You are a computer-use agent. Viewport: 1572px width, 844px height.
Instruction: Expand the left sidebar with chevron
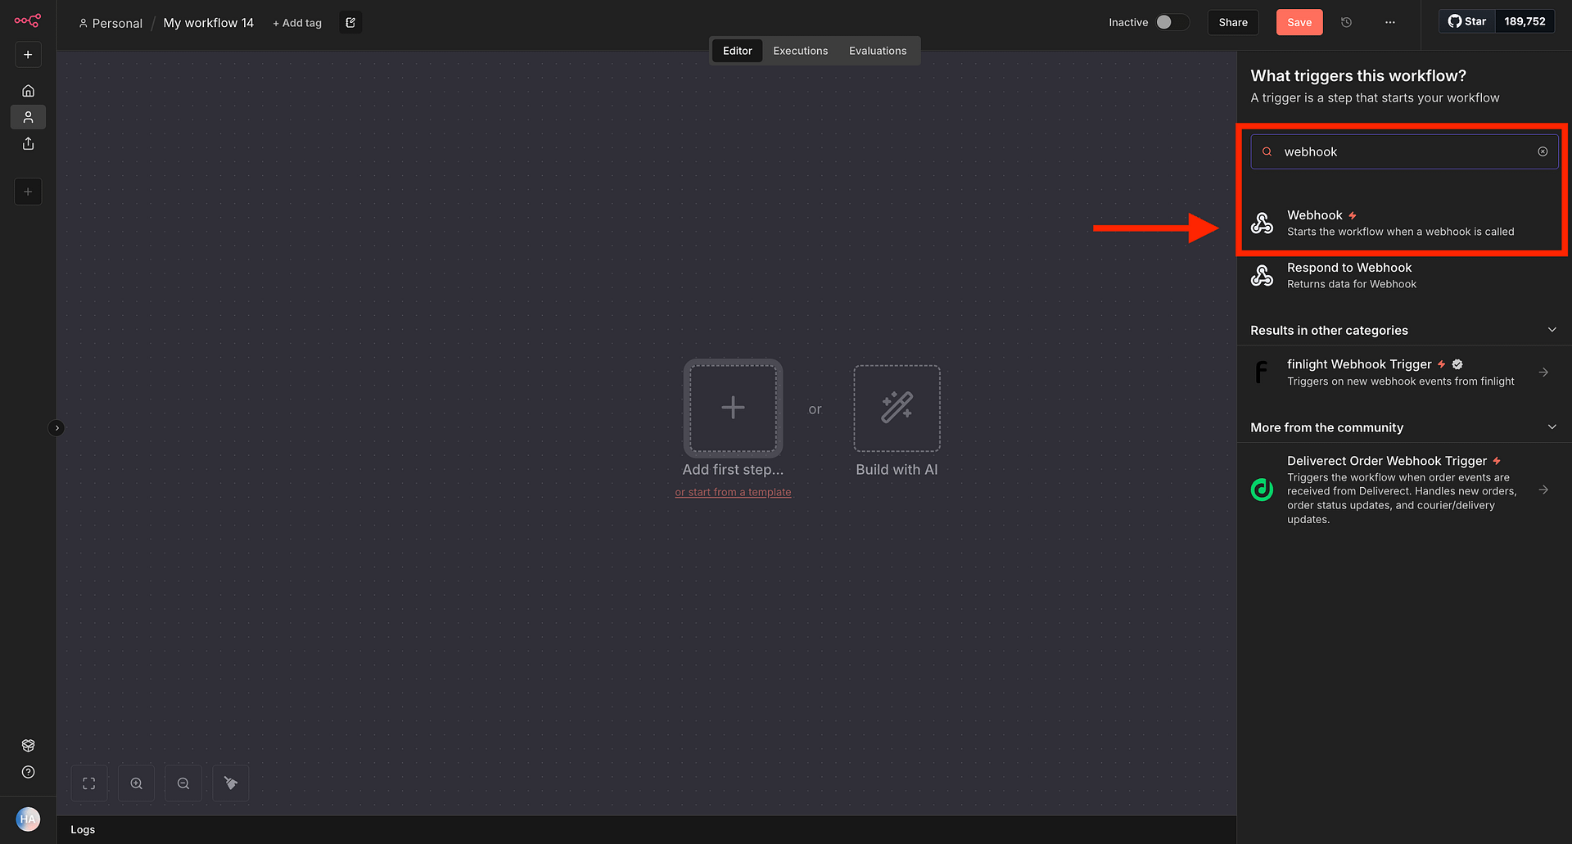pos(56,427)
